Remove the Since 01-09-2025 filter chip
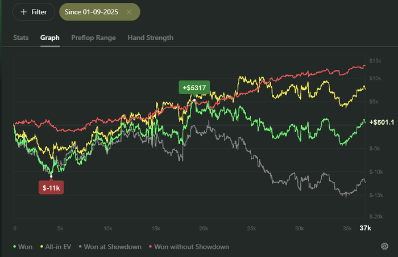The width and height of the screenshot is (398, 257). [x=130, y=12]
